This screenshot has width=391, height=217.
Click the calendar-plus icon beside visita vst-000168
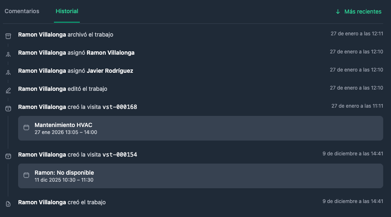[x=8, y=108]
